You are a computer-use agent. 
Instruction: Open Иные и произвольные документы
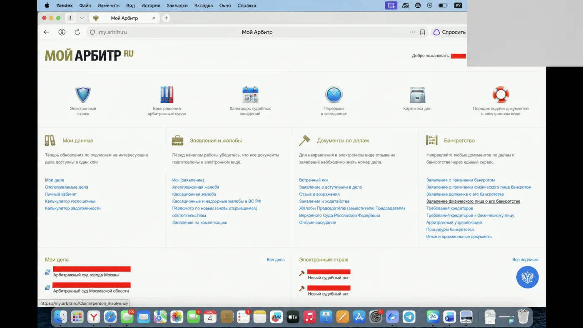[459, 237]
